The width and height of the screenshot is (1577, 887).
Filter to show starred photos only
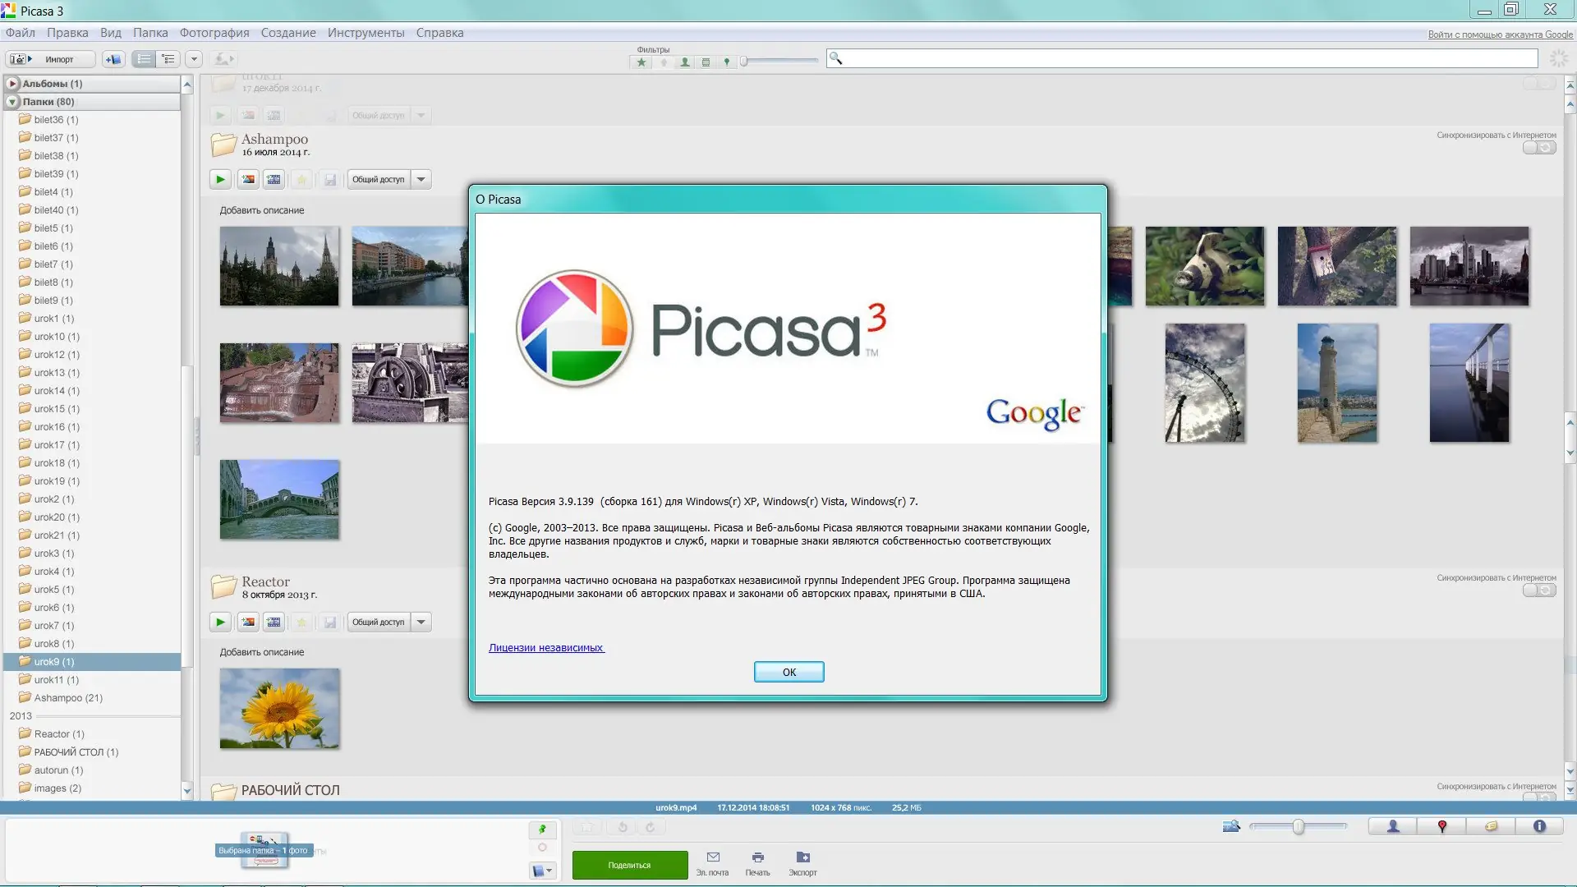tap(641, 62)
